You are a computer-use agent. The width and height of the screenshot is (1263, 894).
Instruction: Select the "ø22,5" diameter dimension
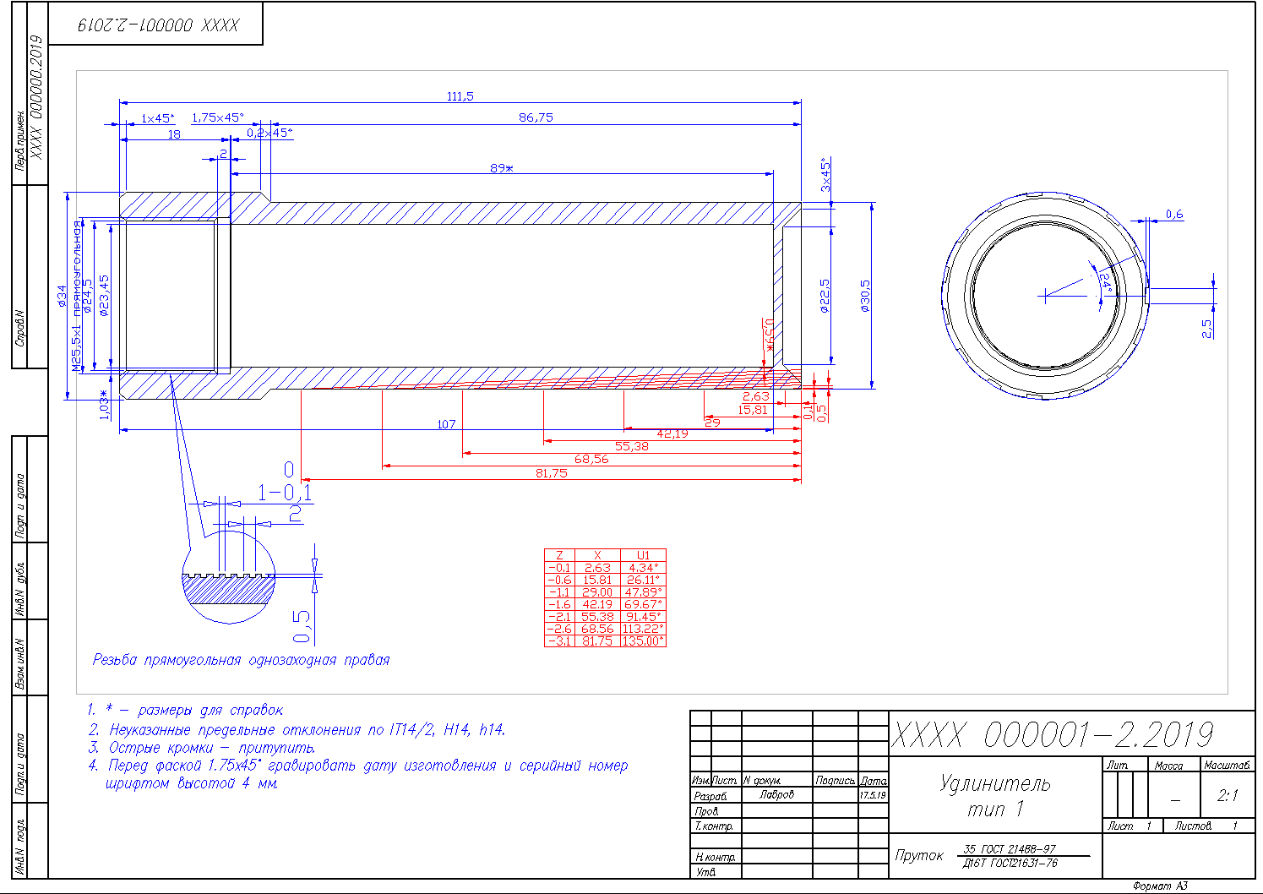[825, 296]
